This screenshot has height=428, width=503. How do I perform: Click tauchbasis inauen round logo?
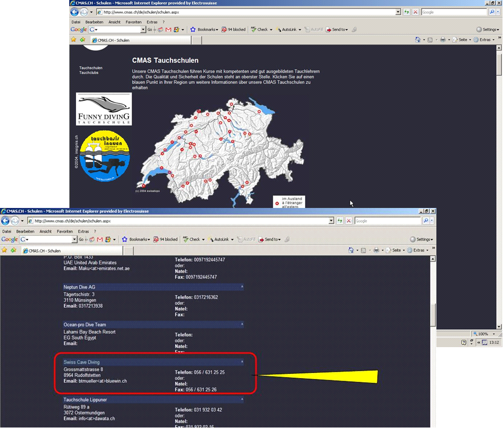click(105, 156)
